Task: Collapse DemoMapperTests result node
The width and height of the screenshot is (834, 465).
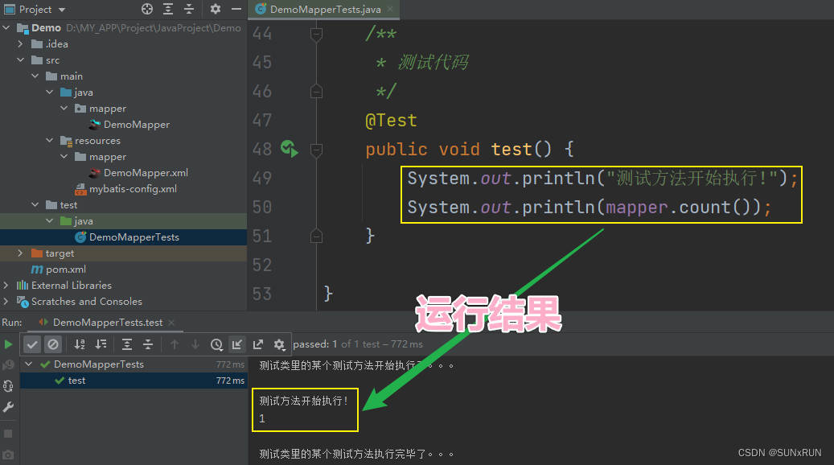Action: click(x=29, y=364)
